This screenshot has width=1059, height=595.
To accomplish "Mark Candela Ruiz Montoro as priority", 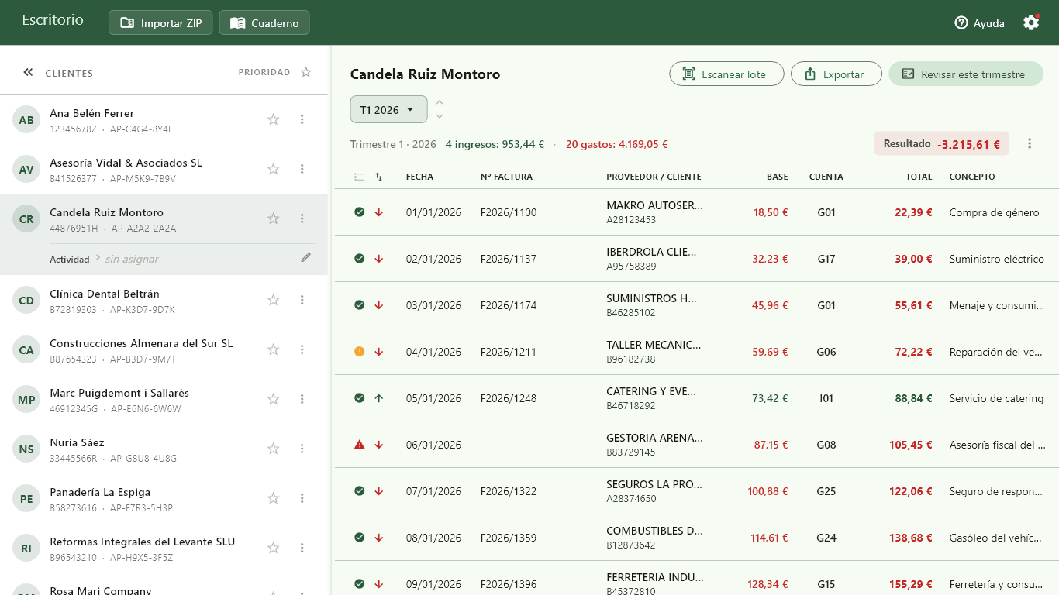I will [273, 218].
